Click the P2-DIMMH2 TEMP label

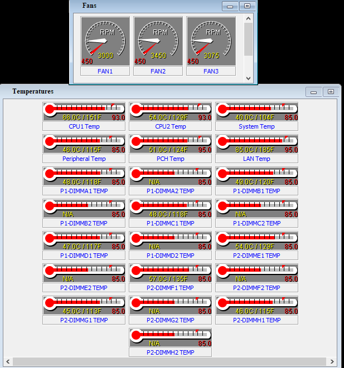(x=171, y=352)
